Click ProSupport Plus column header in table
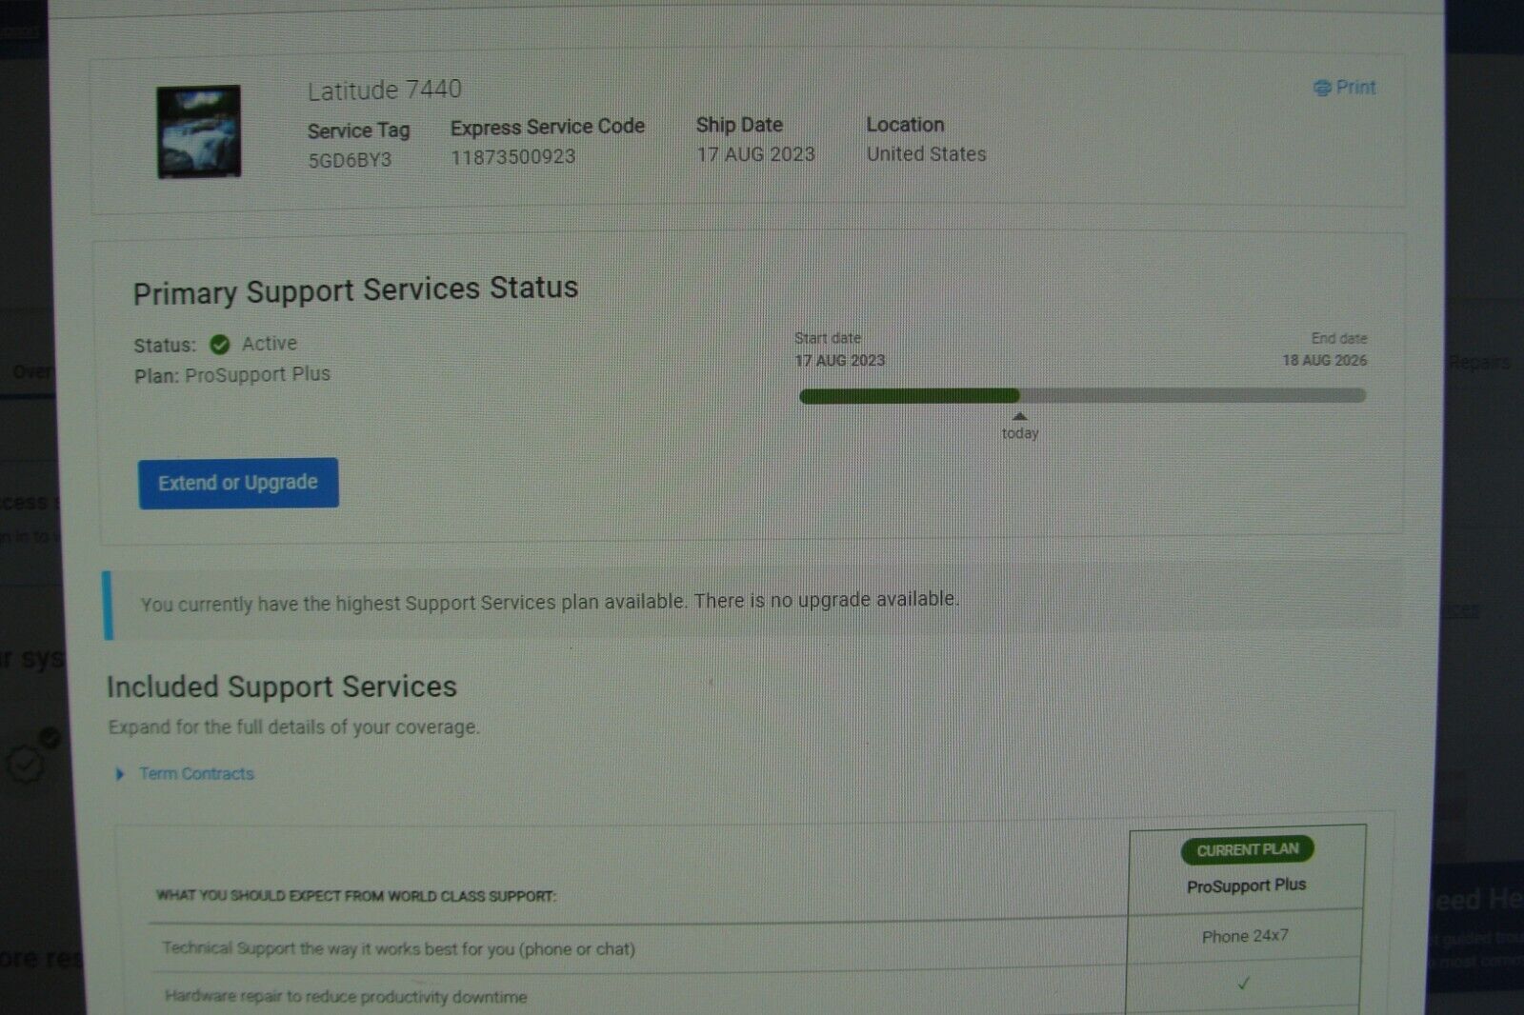 (1246, 886)
